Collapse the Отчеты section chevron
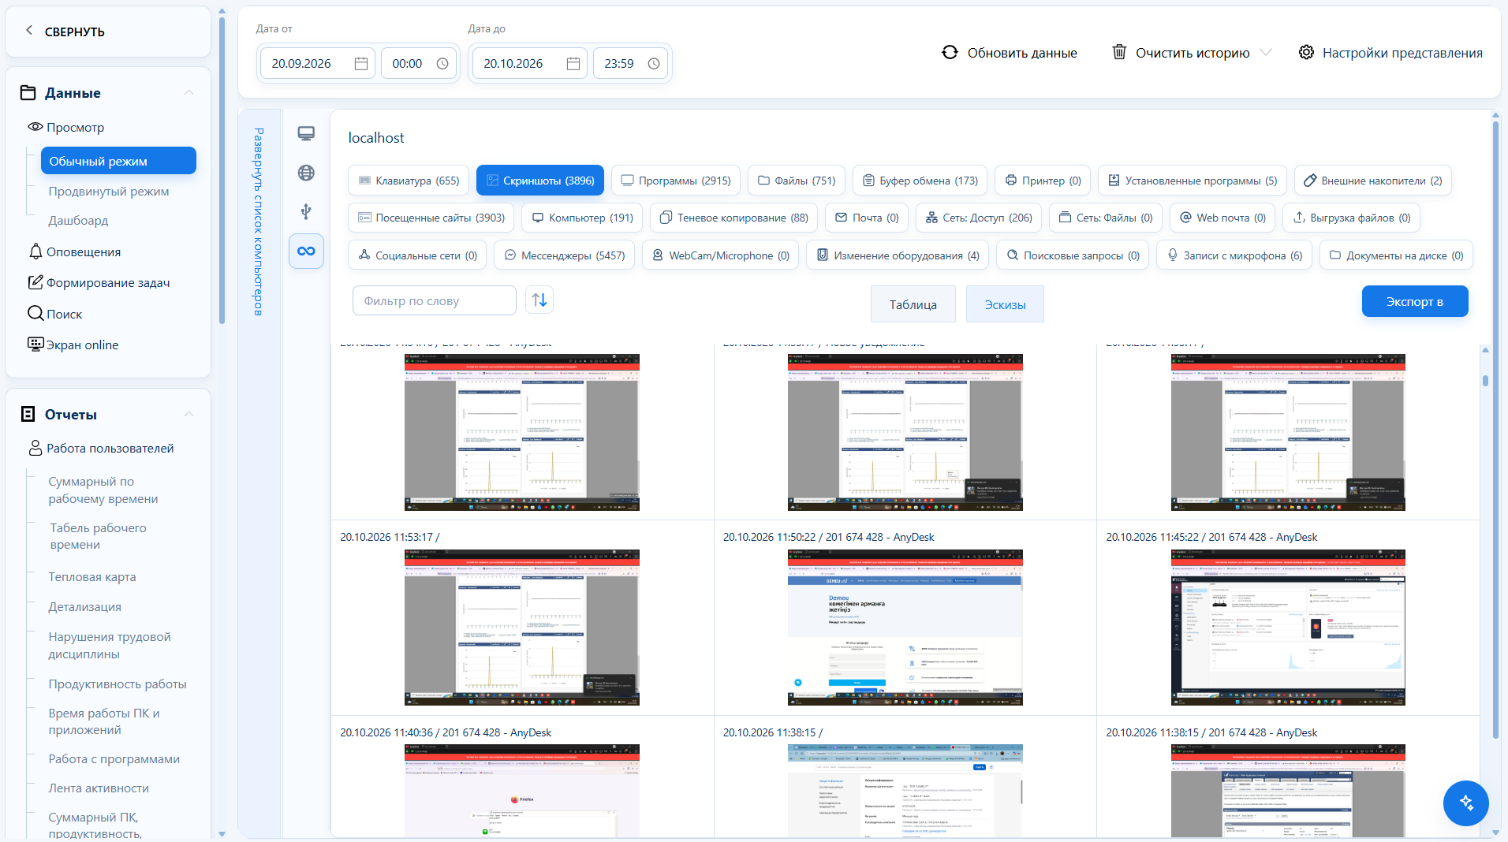The height and width of the screenshot is (842, 1508). click(189, 414)
